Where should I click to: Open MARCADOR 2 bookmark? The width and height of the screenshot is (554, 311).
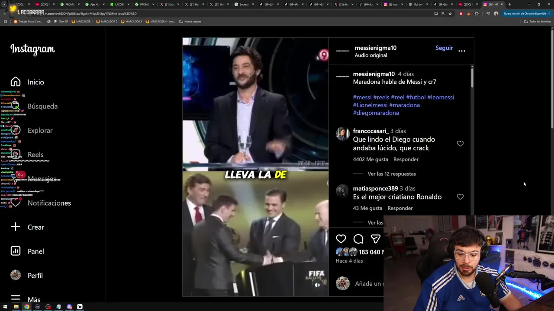[x=106, y=21]
